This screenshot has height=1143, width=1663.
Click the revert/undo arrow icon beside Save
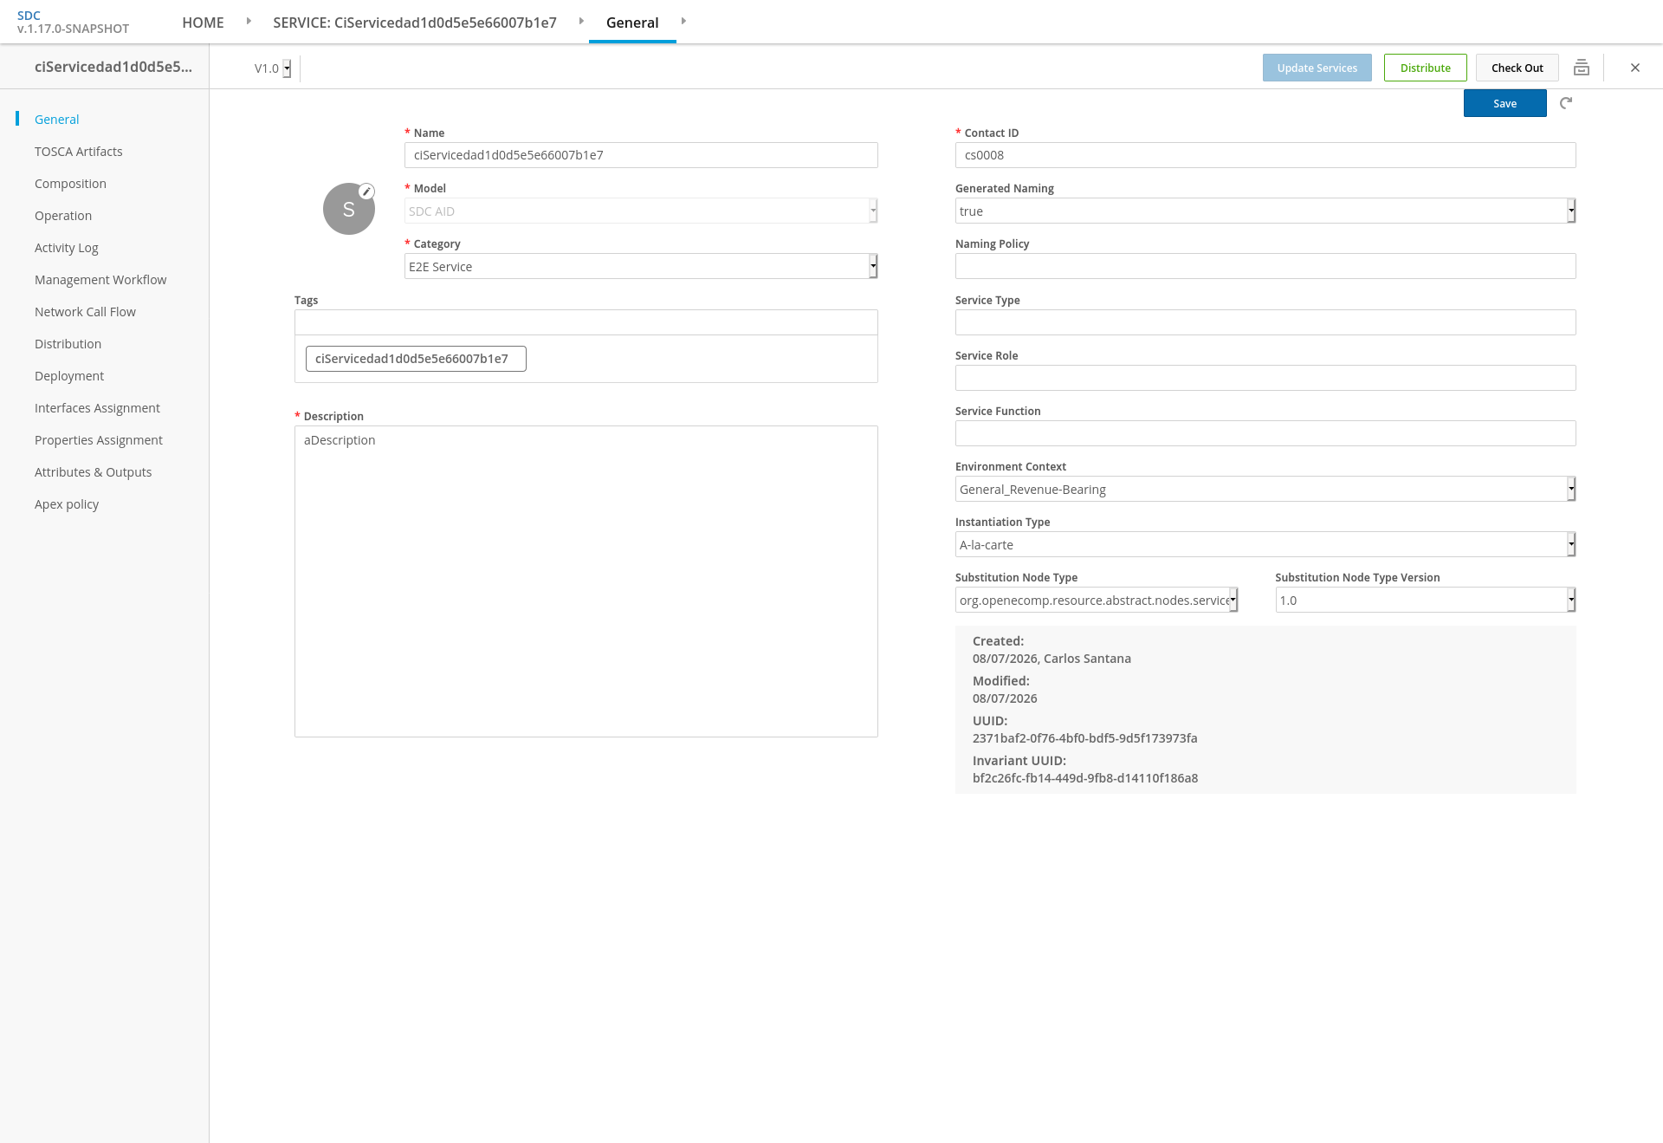1566,103
